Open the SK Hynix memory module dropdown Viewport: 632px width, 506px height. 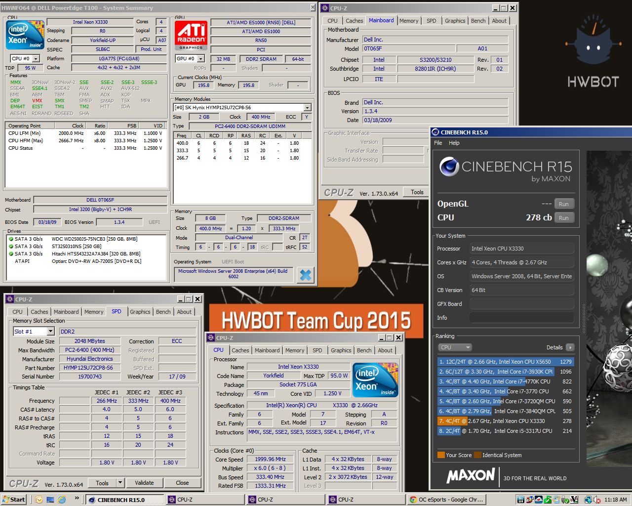click(x=307, y=108)
